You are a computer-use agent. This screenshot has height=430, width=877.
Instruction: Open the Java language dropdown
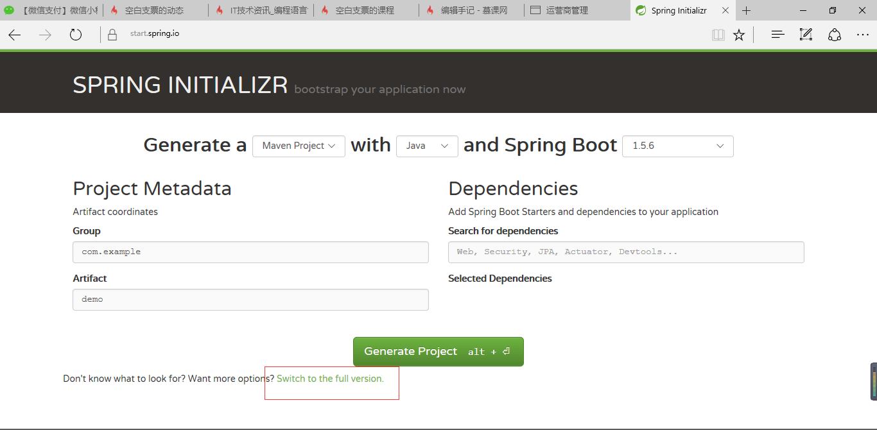(427, 146)
